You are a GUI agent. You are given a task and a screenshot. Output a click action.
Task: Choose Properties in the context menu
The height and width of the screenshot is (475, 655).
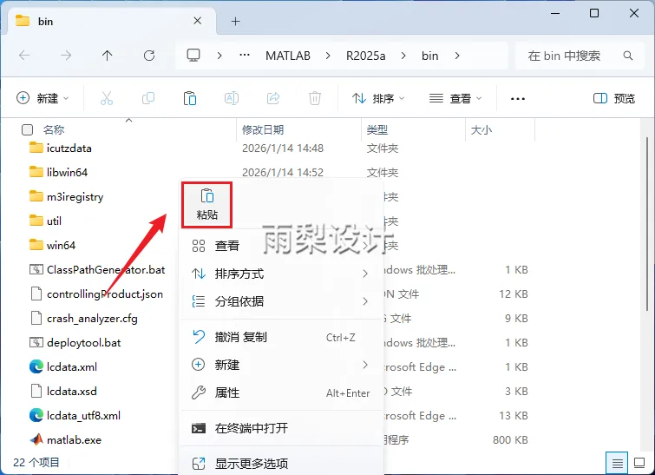(282, 393)
